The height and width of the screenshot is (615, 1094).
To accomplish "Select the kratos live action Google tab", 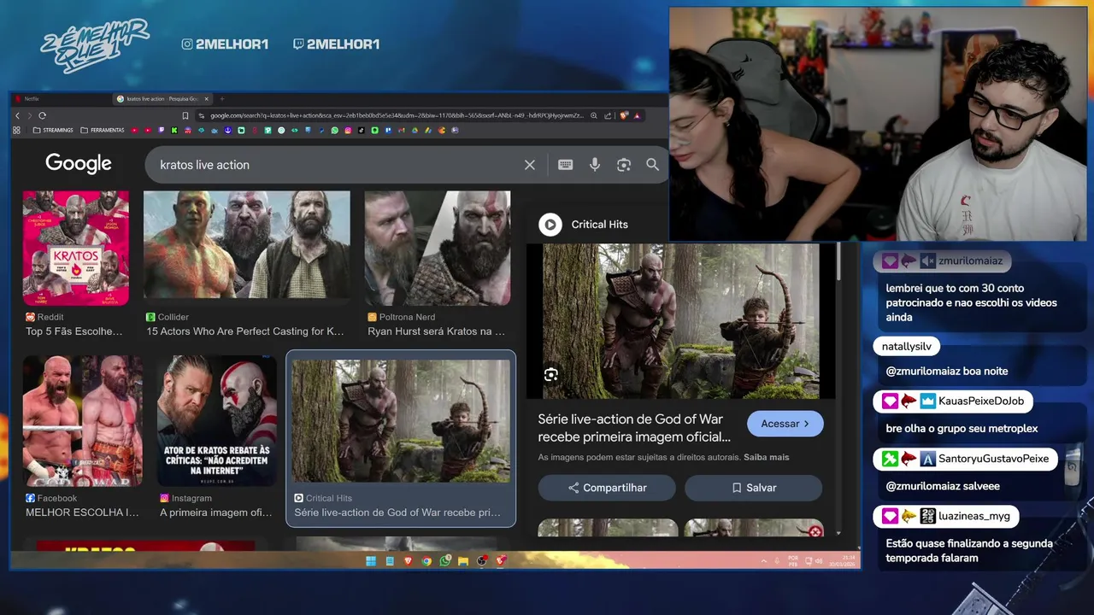I will [162, 99].
